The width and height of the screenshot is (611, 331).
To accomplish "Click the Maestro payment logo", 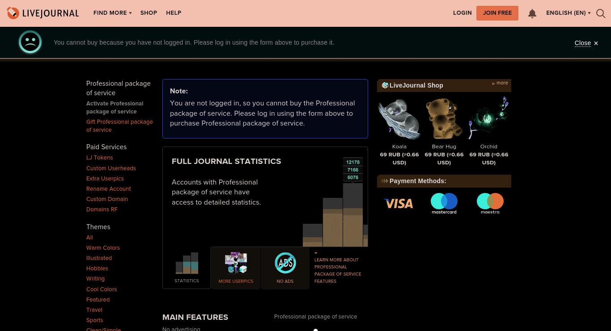I will tap(490, 203).
